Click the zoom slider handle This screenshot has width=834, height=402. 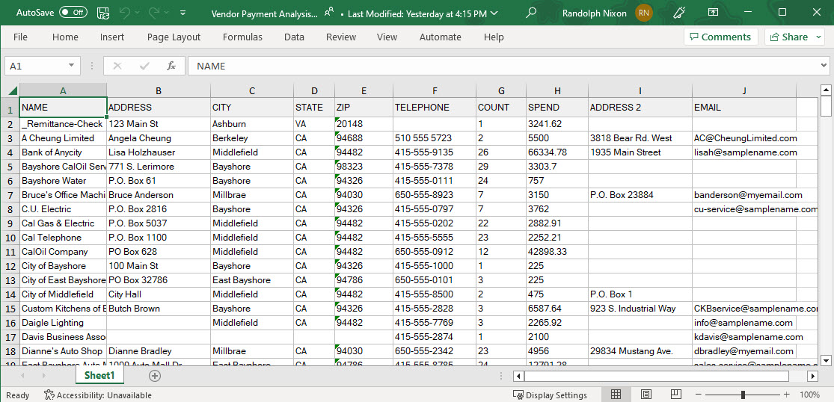pos(743,395)
